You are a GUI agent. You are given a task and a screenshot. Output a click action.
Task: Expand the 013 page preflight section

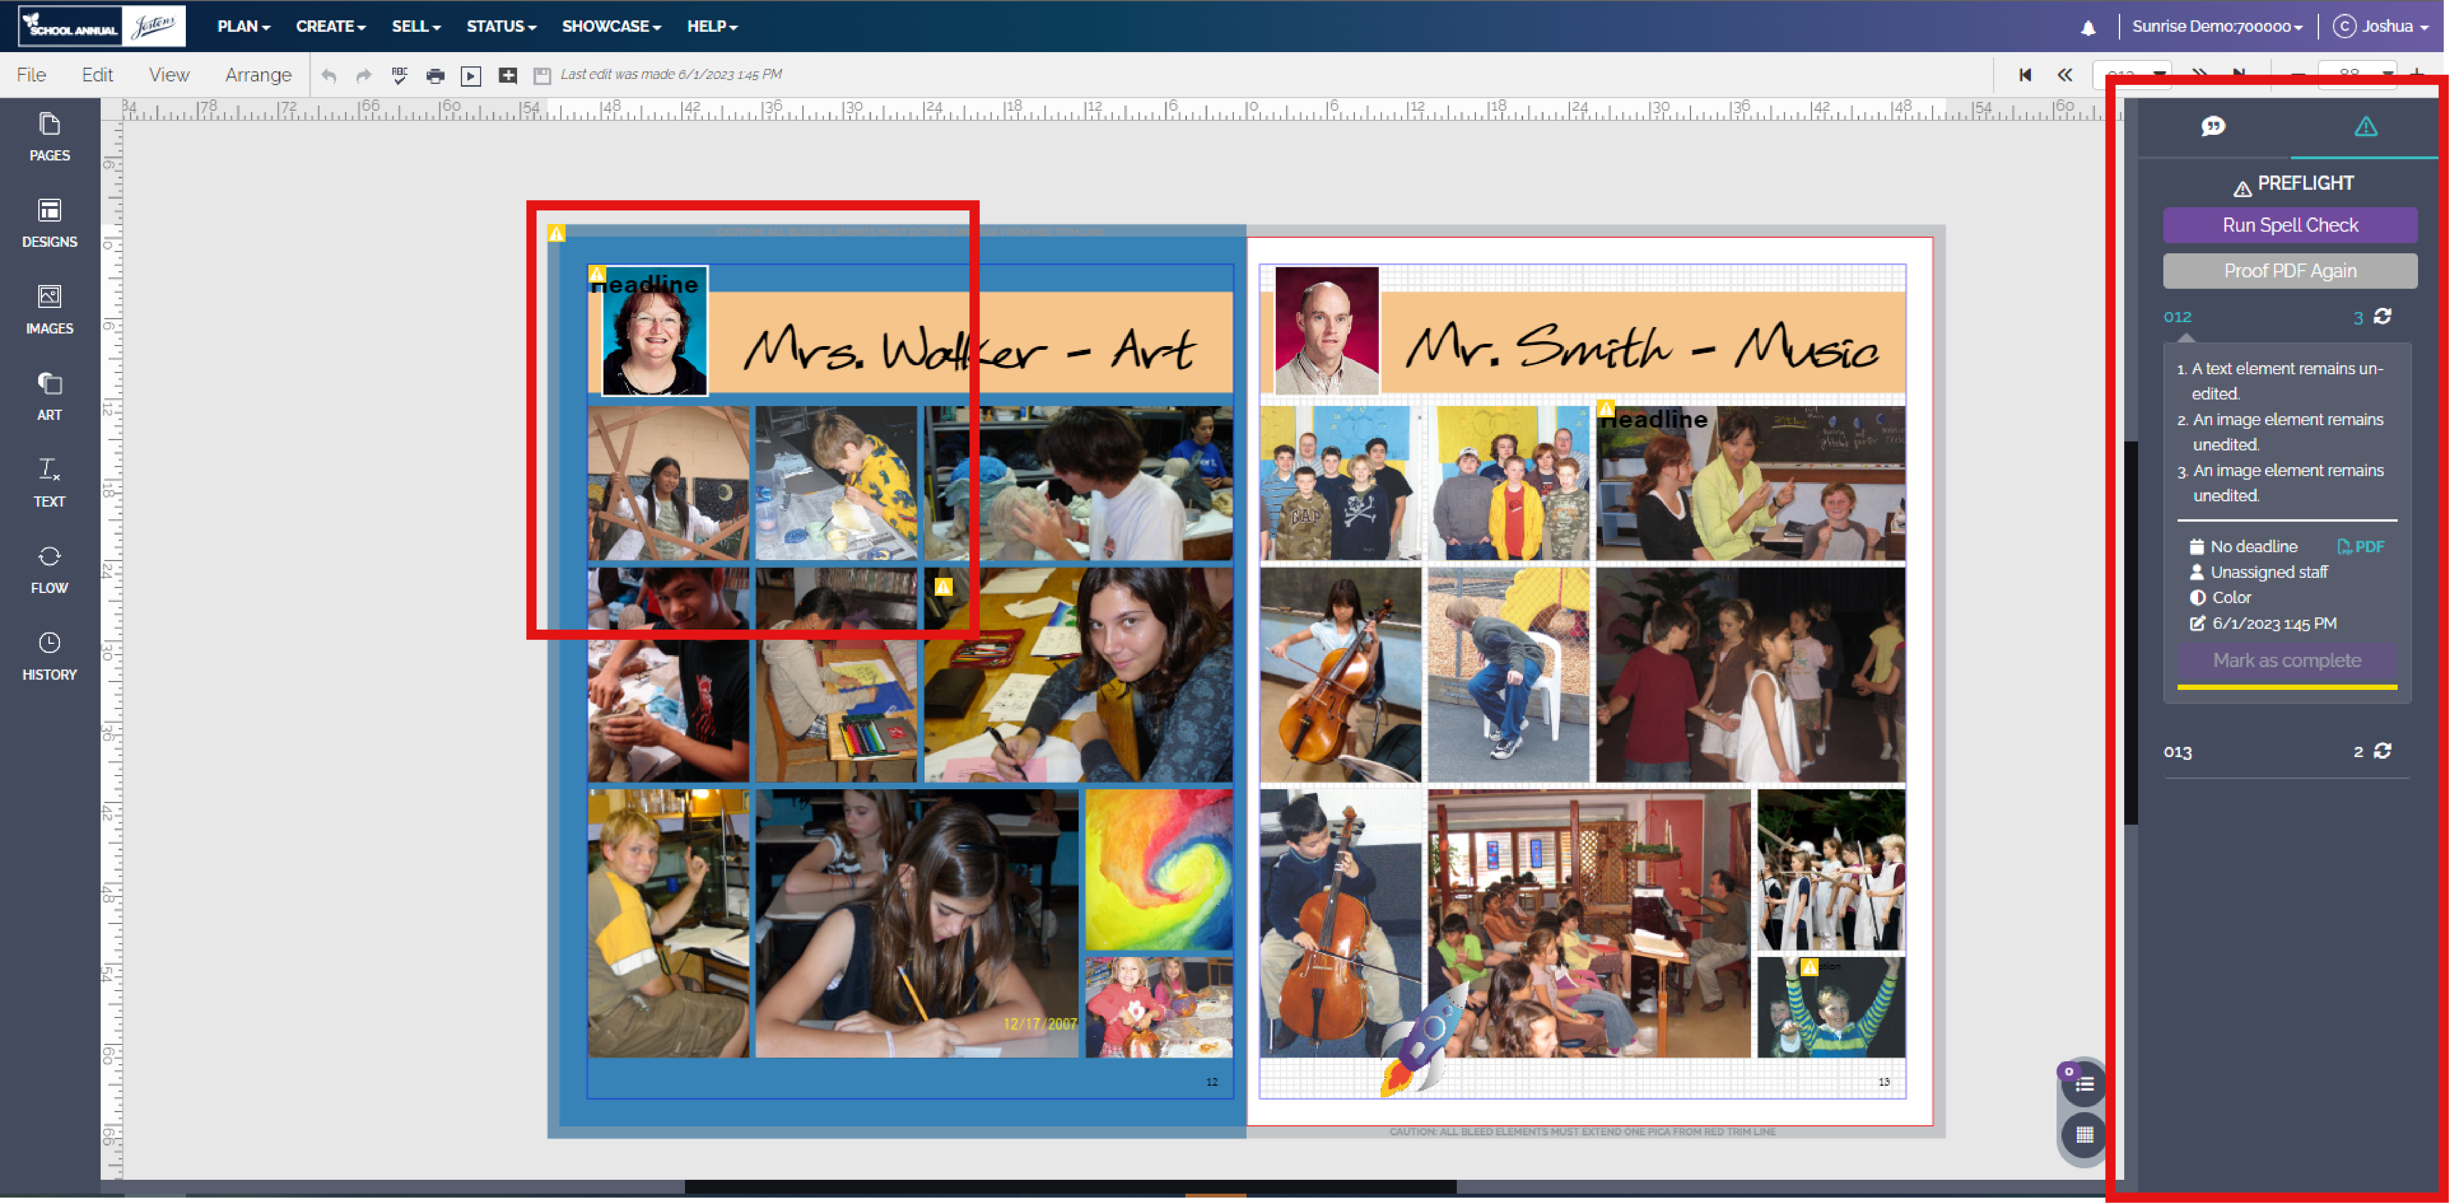pyautogui.click(x=2178, y=753)
